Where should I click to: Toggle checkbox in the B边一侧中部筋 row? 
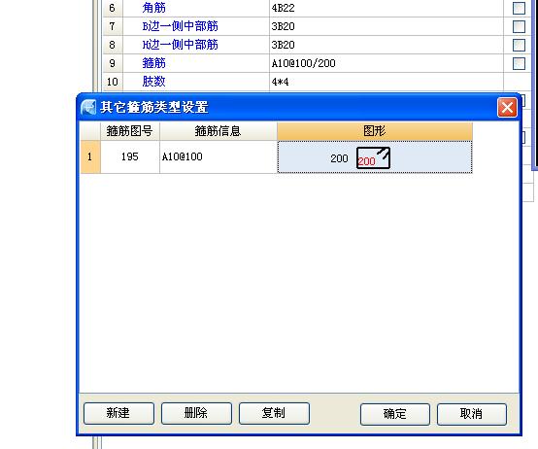pyautogui.click(x=519, y=26)
